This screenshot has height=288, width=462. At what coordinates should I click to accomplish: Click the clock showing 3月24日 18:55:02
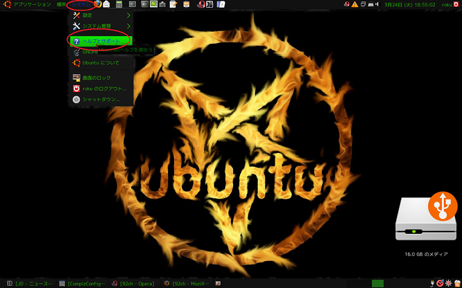click(410, 4)
